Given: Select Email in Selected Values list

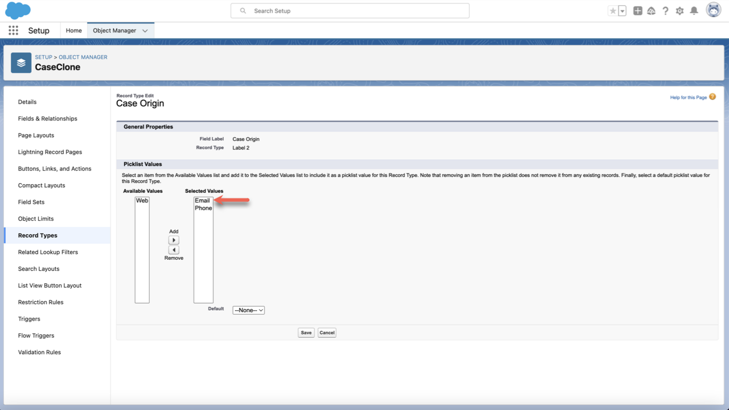Looking at the screenshot, I should [202, 201].
